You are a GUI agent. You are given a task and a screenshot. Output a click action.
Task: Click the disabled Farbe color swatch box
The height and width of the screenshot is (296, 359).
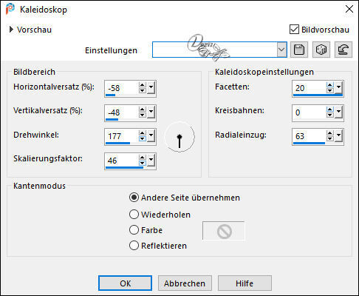pyautogui.click(x=224, y=231)
